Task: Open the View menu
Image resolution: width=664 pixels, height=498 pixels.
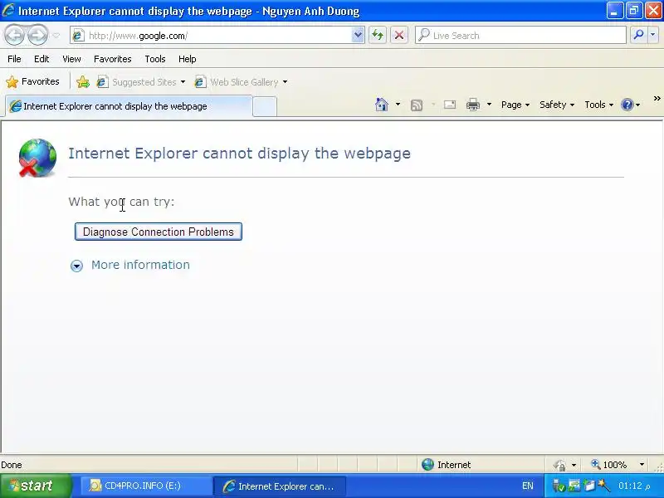Action: point(71,59)
